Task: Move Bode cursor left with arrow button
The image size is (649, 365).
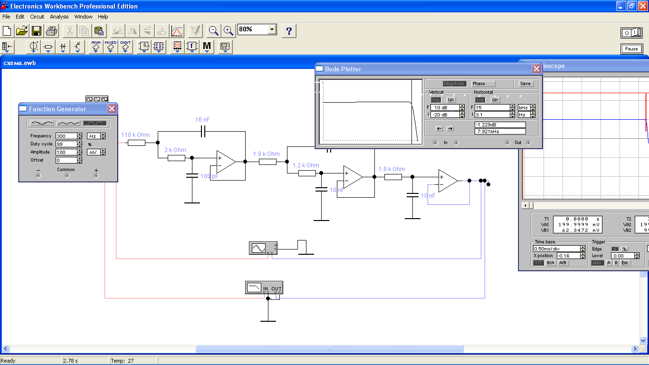Action: pos(439,128)
